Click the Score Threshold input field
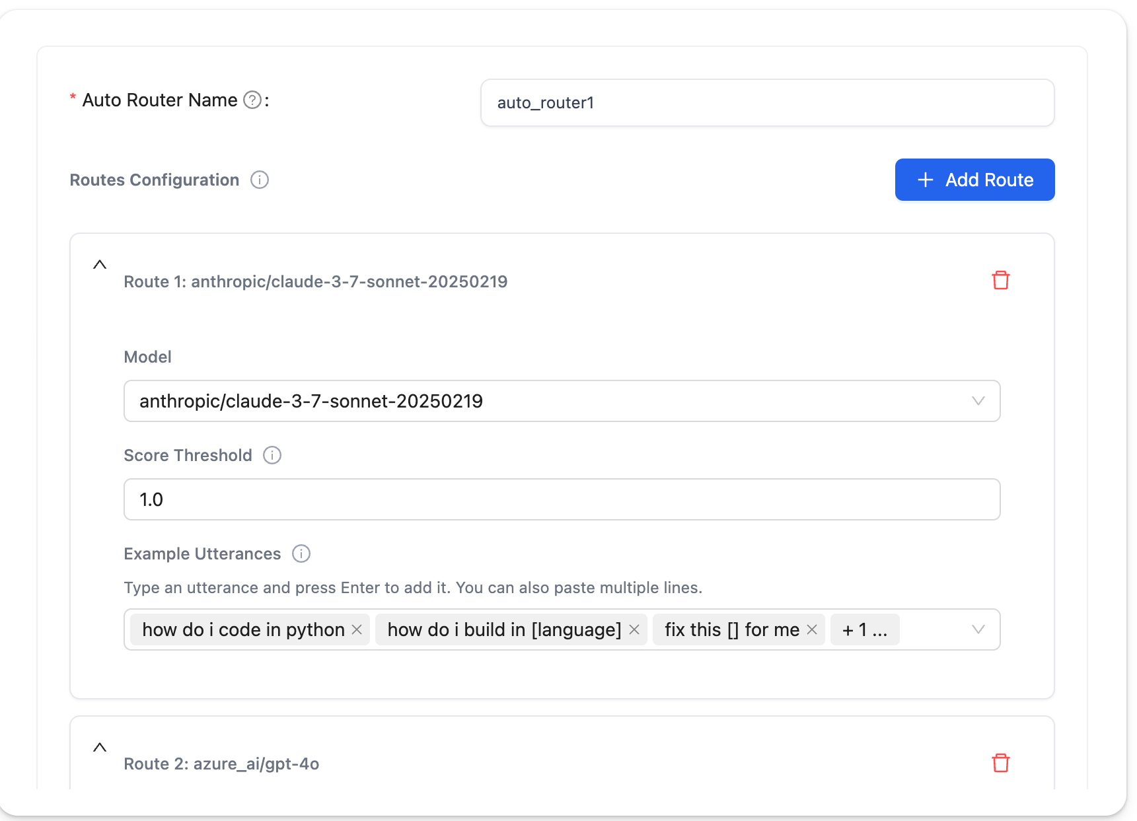This screenshot has height=821, width=1137. [562, 499]
